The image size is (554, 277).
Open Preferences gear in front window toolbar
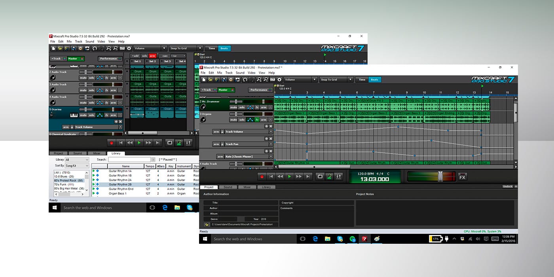[x=279, y=80]
